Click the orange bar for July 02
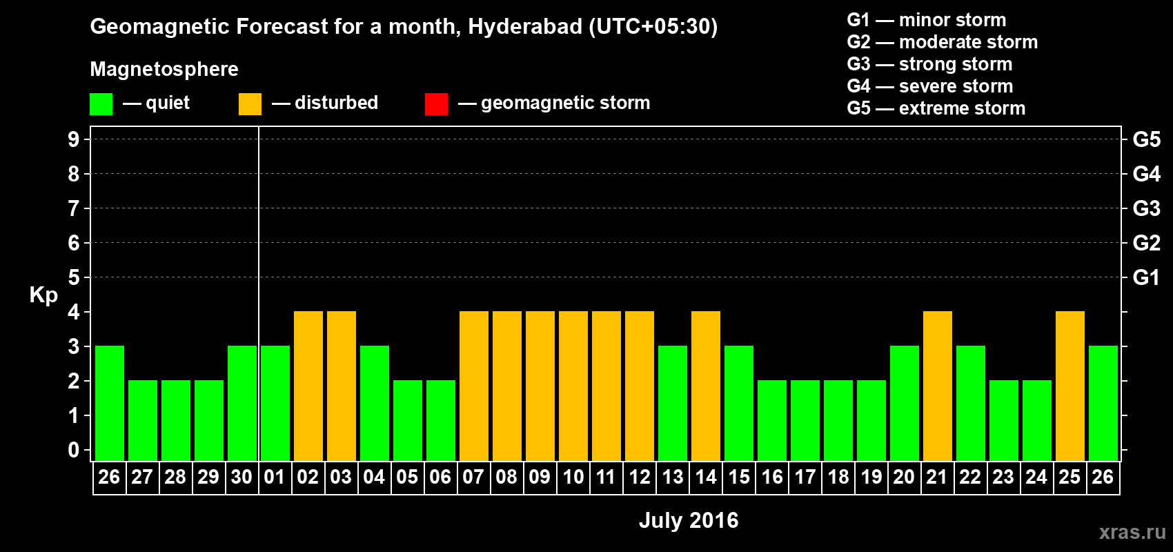Viewport: 1173px width, 552px height. point(308,386)
